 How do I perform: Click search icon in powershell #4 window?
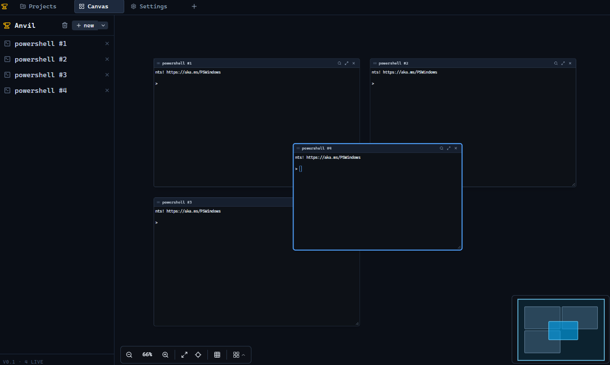[441, 148]
